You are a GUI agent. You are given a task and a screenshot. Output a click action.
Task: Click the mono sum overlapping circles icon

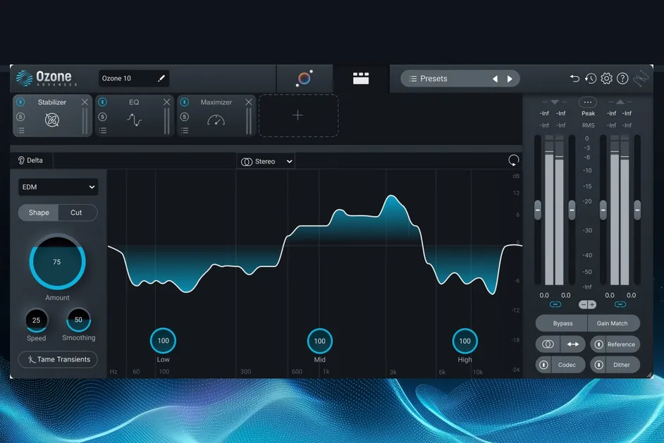pyautogui.click(x=548, y=344)
